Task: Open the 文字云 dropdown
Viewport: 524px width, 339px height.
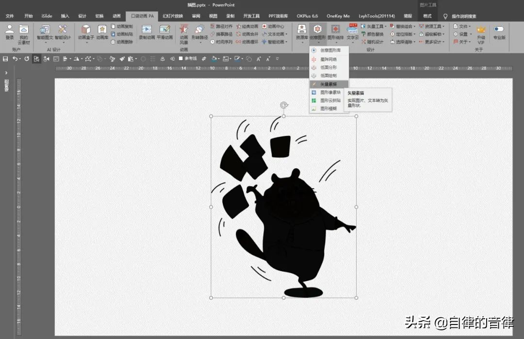Action: [353, 42]
